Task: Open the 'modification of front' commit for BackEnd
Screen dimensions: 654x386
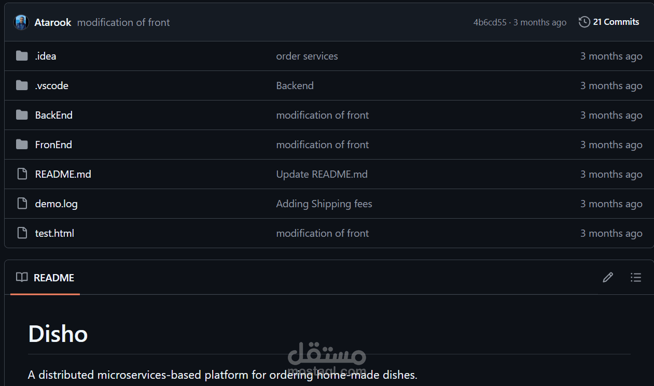Action: point(323,115)
